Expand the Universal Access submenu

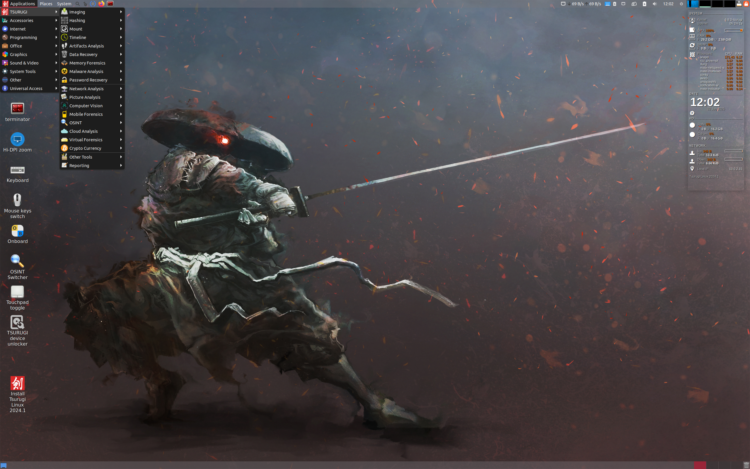30,89
